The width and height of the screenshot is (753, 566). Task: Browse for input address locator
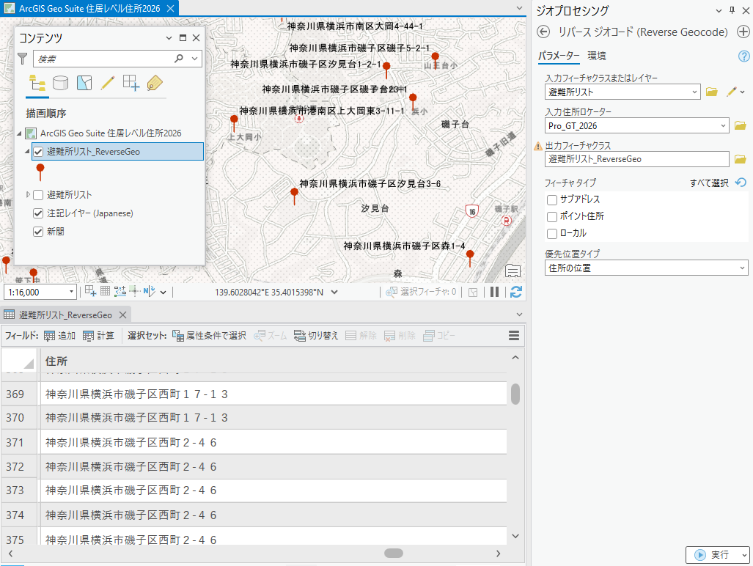click(x=741, y=126)
